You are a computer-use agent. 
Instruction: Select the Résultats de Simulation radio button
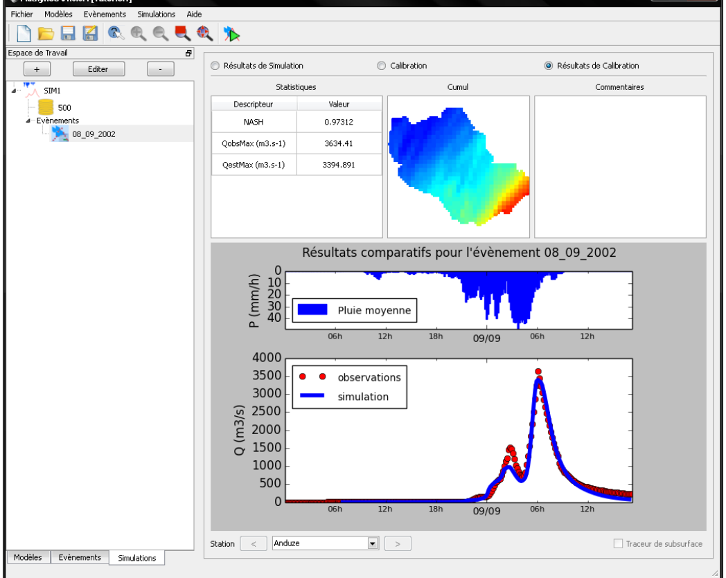(215, 66)
